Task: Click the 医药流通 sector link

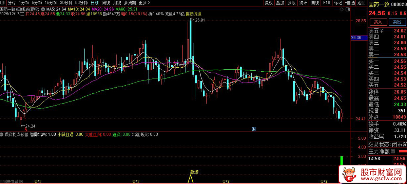Action: click(194, 14)
